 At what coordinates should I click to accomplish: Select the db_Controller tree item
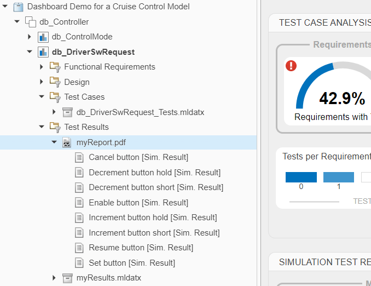tap(64, 22)
